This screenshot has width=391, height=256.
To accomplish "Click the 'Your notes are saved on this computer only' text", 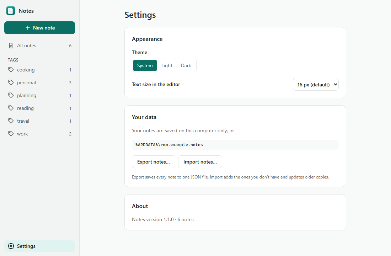I will [183, 131].
